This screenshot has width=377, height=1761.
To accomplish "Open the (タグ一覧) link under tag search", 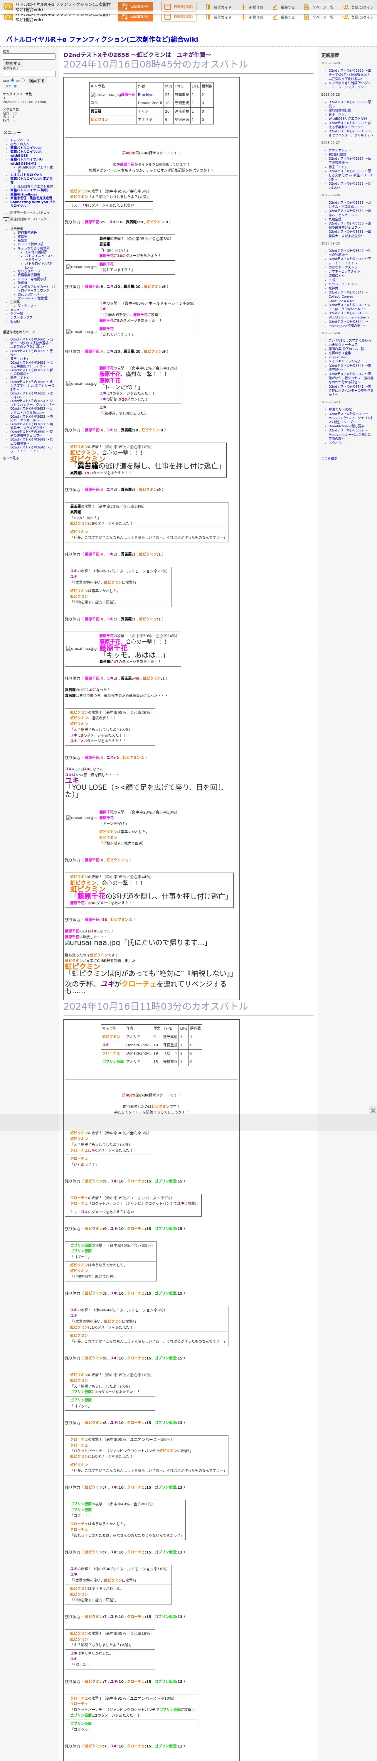I will pos(11,86).
